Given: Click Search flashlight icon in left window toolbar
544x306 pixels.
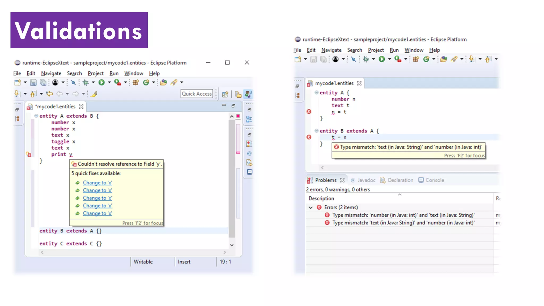Looking at the screenshot, I should point(174,82).
